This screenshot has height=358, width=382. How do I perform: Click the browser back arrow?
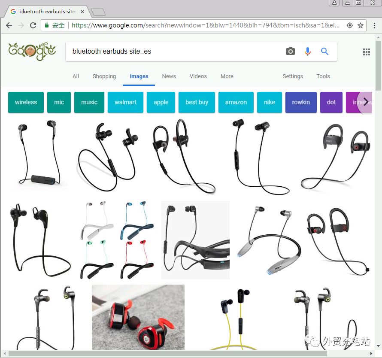click(9, 25)
